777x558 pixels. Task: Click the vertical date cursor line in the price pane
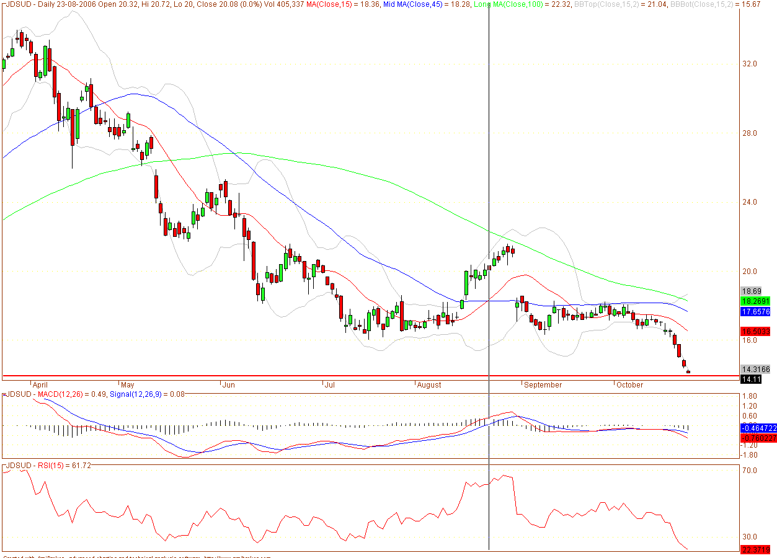tap(489, 192)
